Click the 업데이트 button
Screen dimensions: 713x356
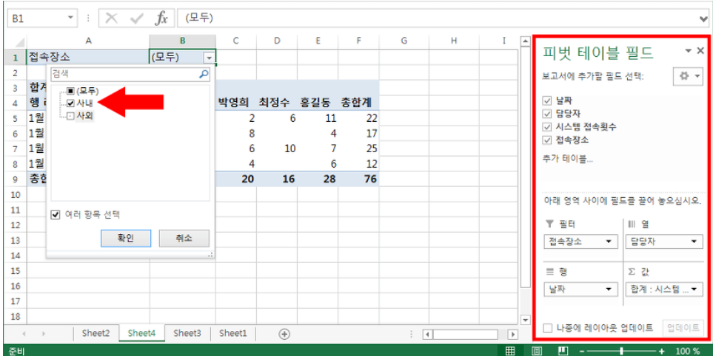point(683,327)
